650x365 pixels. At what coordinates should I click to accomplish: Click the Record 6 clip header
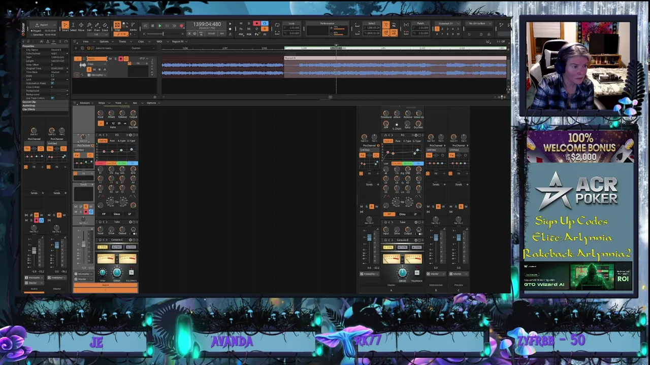tap(395, 58)
